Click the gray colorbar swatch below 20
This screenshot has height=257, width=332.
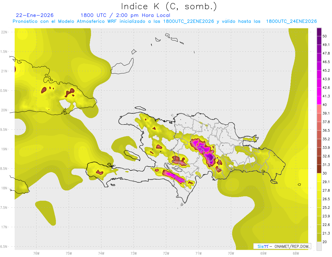tap(319, 246)
